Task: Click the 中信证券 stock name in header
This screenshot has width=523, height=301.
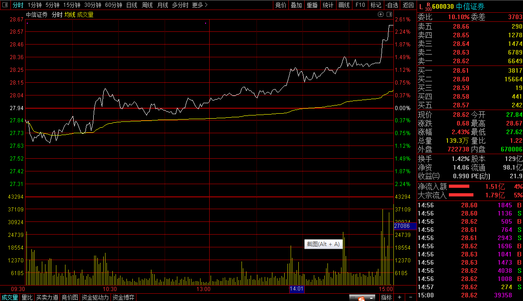Action: (x=470, y=6)
